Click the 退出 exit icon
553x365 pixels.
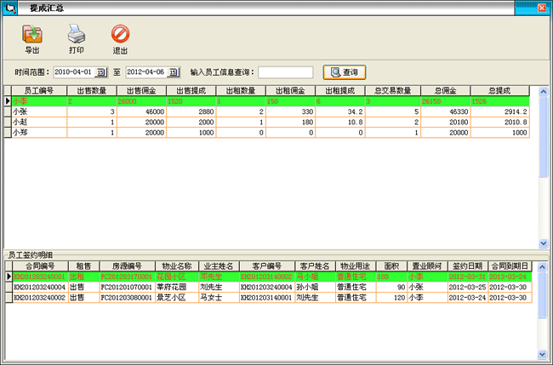[x=120, y=35]
